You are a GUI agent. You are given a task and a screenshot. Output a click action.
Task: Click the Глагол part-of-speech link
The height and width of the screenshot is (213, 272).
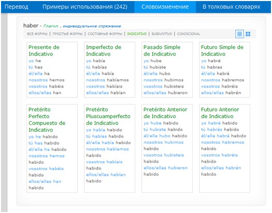click(51, 26)
